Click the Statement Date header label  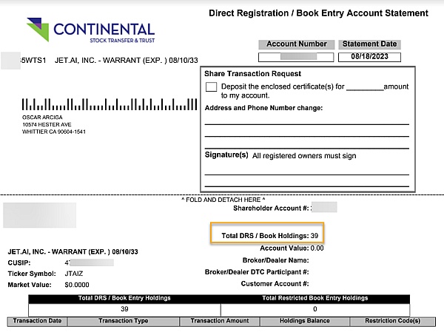click(x=369, y=44)
